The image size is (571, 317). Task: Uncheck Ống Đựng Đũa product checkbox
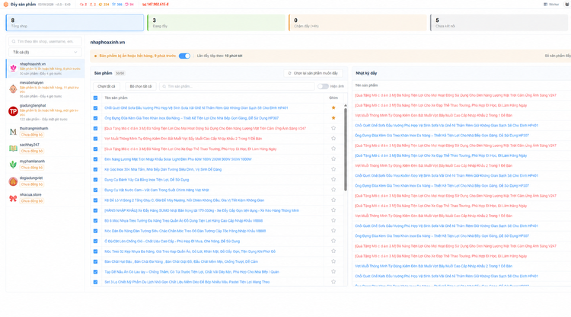(x=95, y=118)
